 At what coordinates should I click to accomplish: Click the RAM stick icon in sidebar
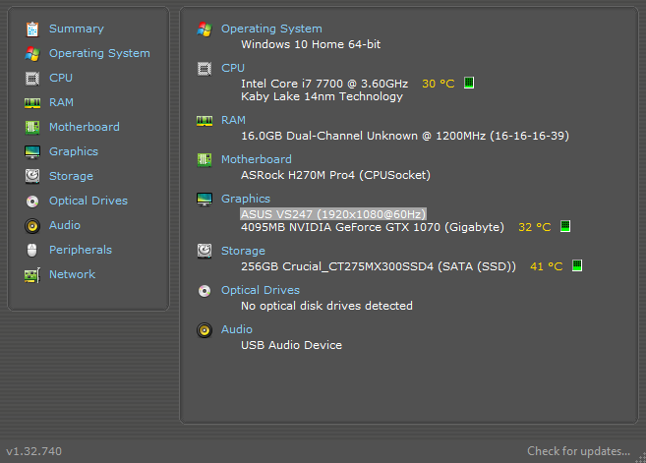click(x=32, y=102)
